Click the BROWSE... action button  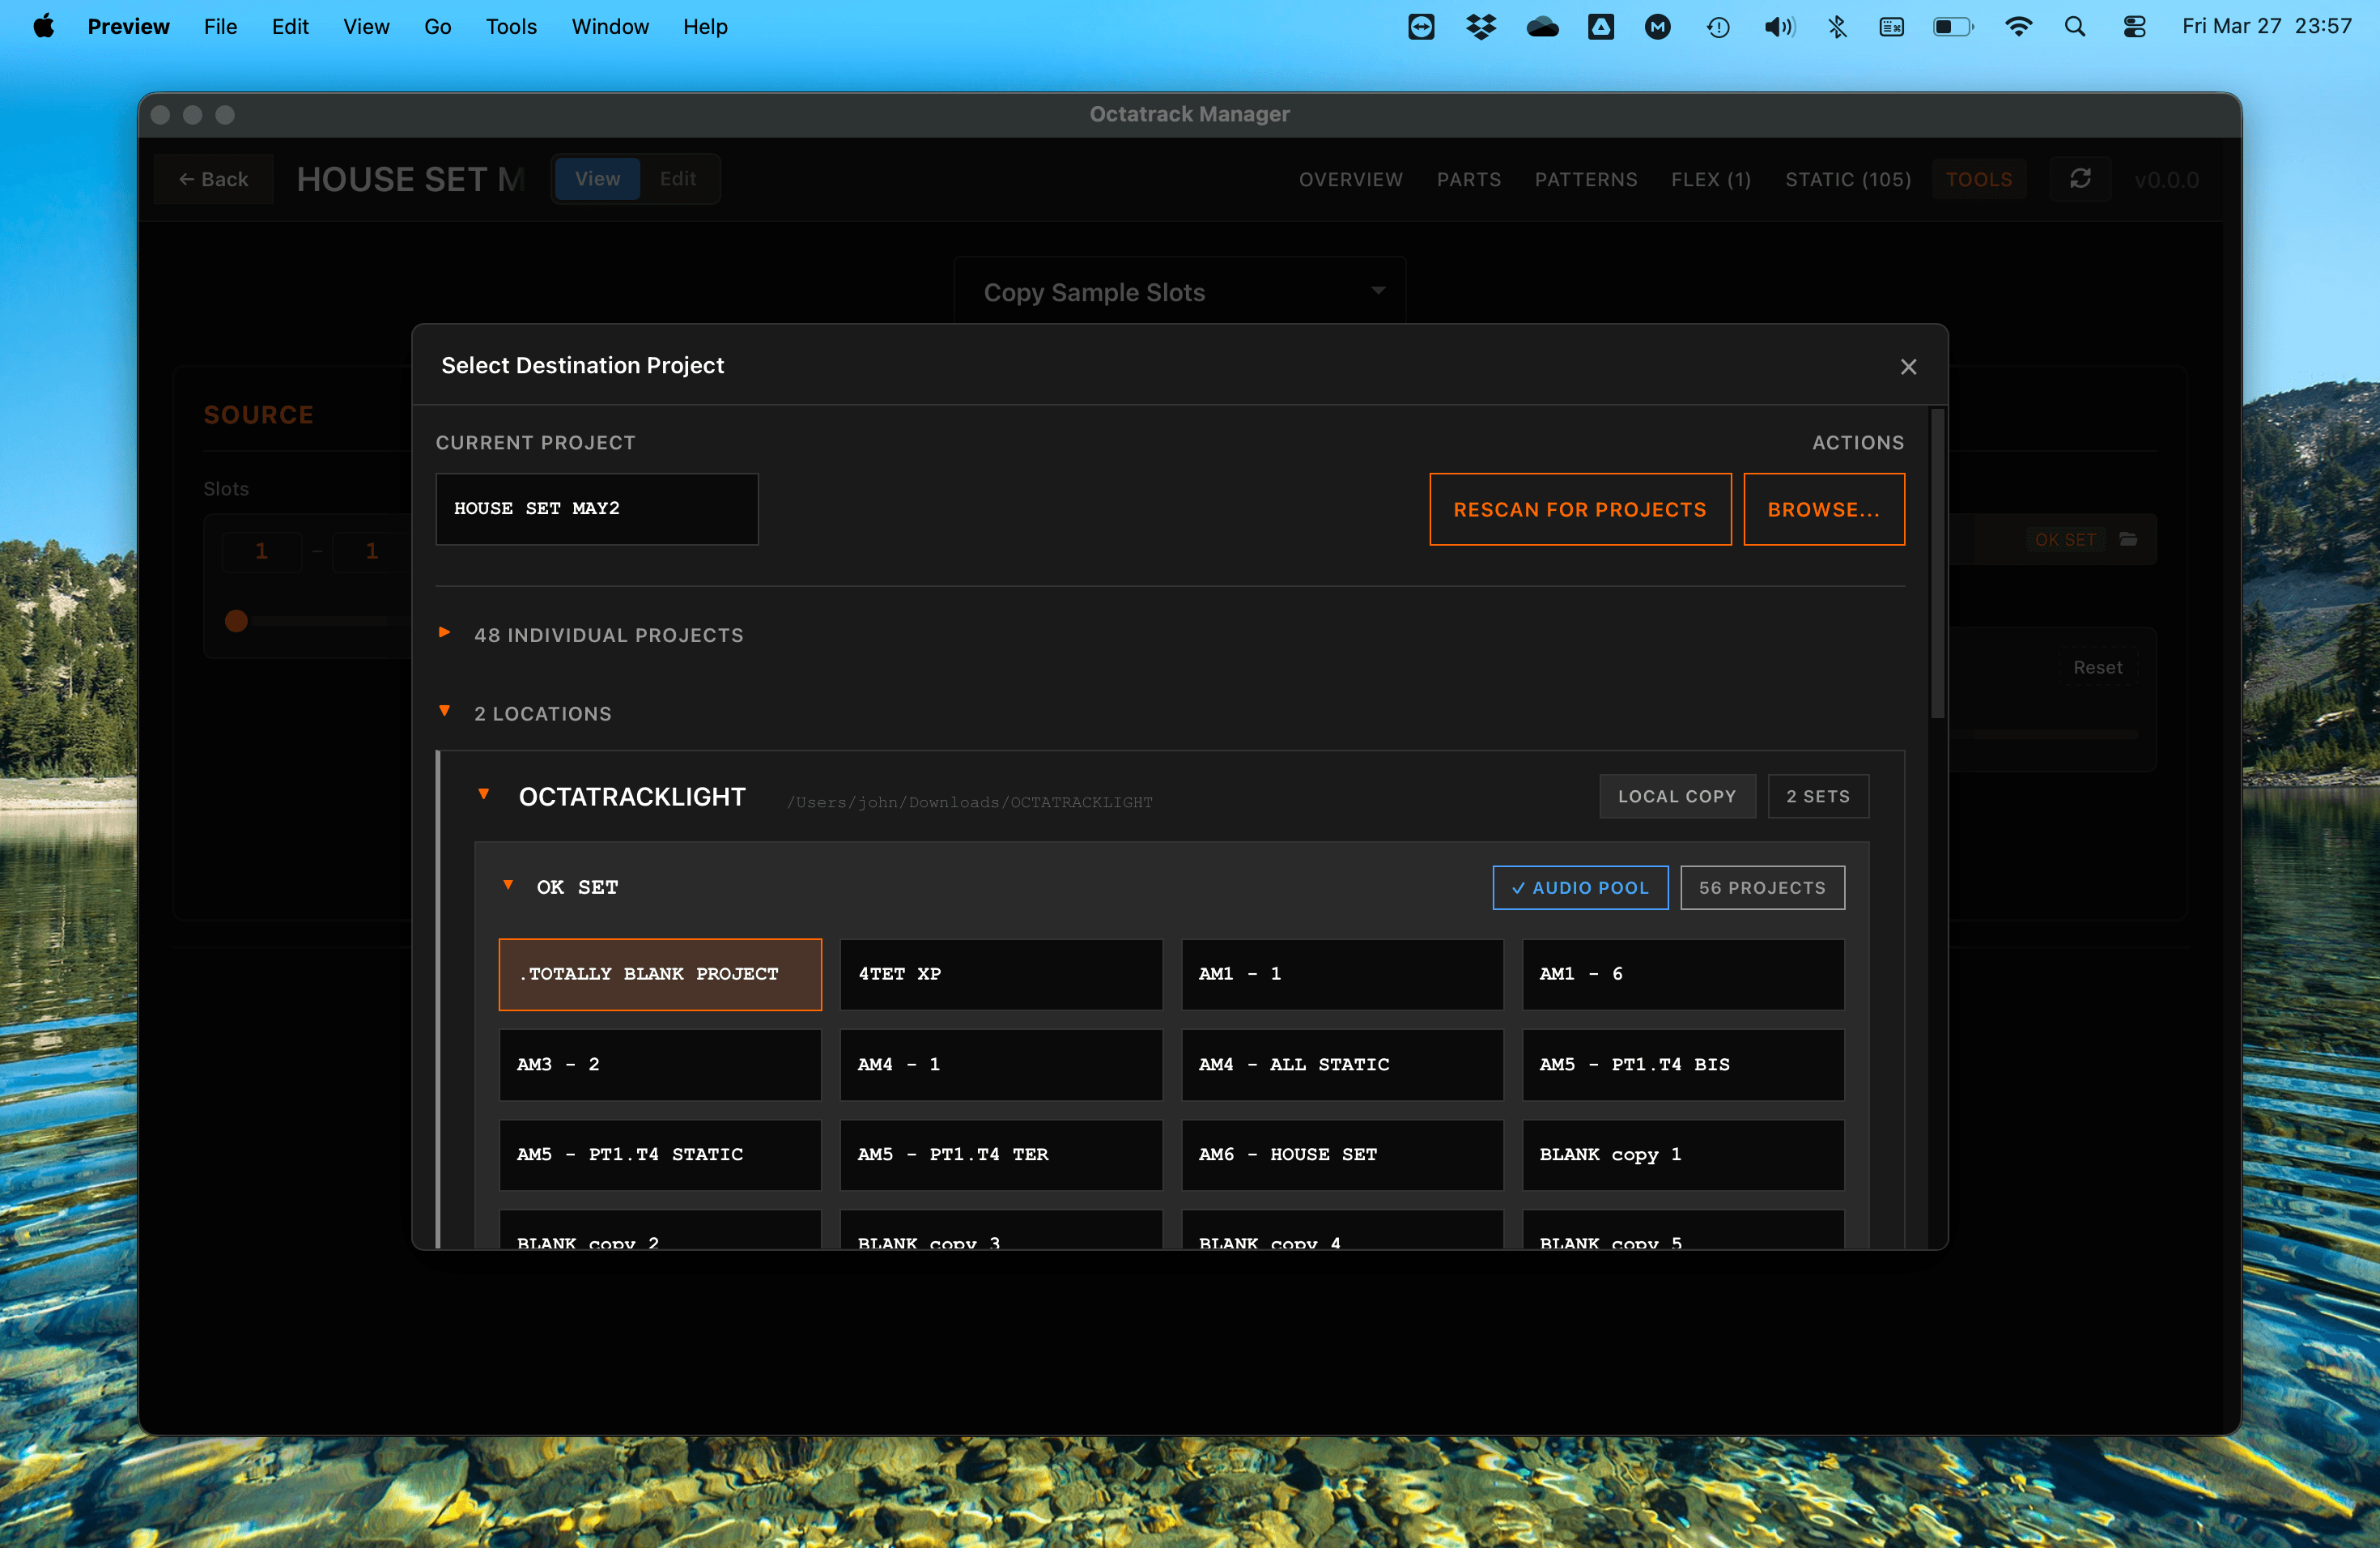(1824, 509)
